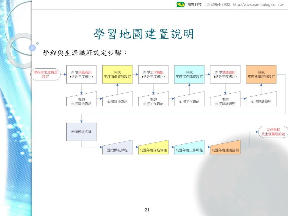
Task: Open the http://www.namoblog.com.tw link
Action: [258, 4]
